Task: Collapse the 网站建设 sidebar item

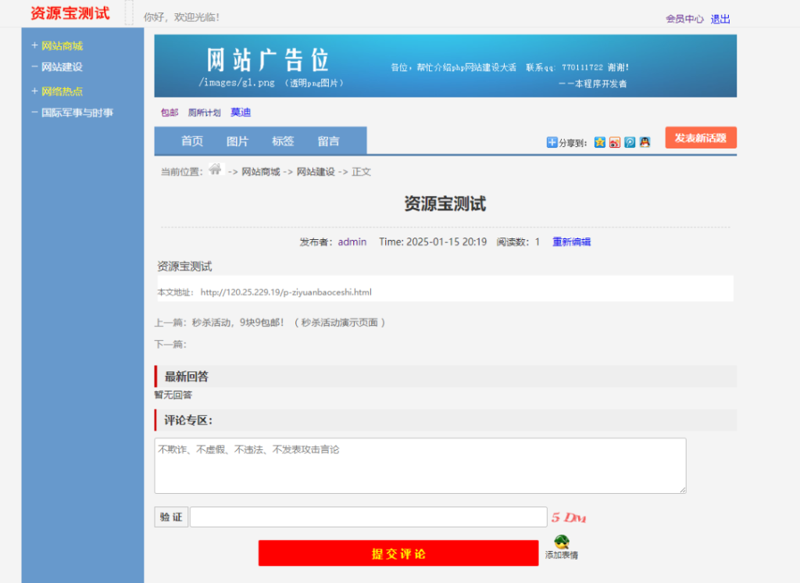Action: click(34, 67)
